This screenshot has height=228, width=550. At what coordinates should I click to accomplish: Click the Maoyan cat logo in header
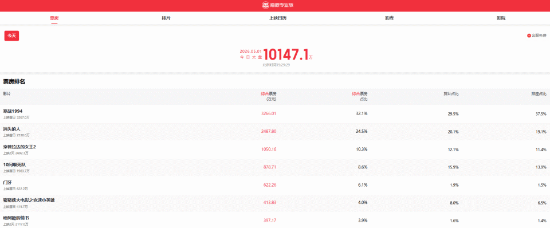pyautogui.click(x=265, y=5)
